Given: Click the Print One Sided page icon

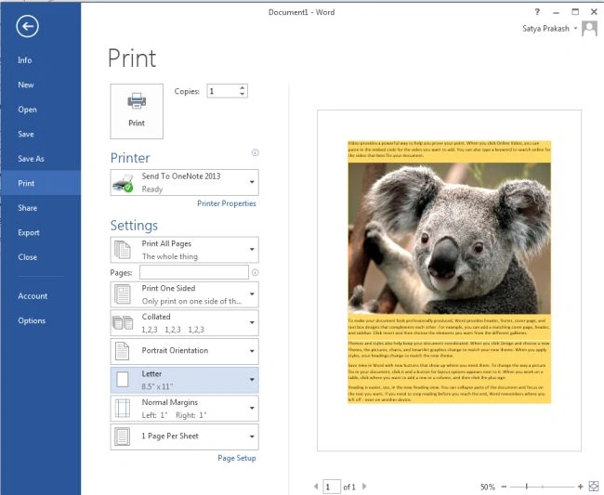Looking at the screenshot, I should 122,294.
